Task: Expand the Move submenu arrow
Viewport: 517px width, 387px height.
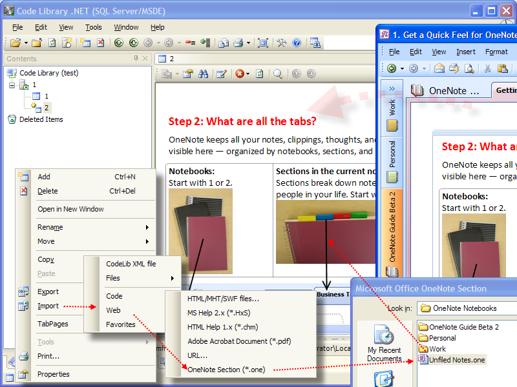Action: tap(147, 241)
